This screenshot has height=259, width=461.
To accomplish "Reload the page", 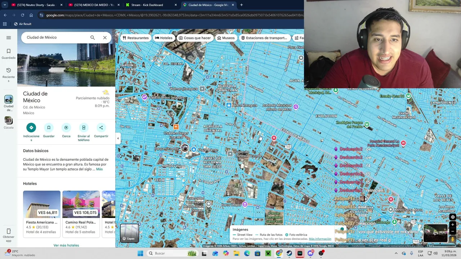I will tap(22, 15).
